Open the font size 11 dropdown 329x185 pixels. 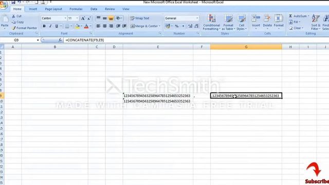77,18
